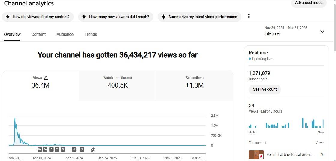Click the sparkle icon on 'How many new viewers' chip
The height and width of the screenshot is (161, 336).
(x=84, y=17)
